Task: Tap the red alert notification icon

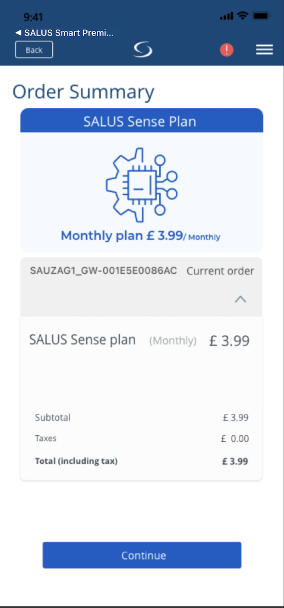Action: coord(226,50)
